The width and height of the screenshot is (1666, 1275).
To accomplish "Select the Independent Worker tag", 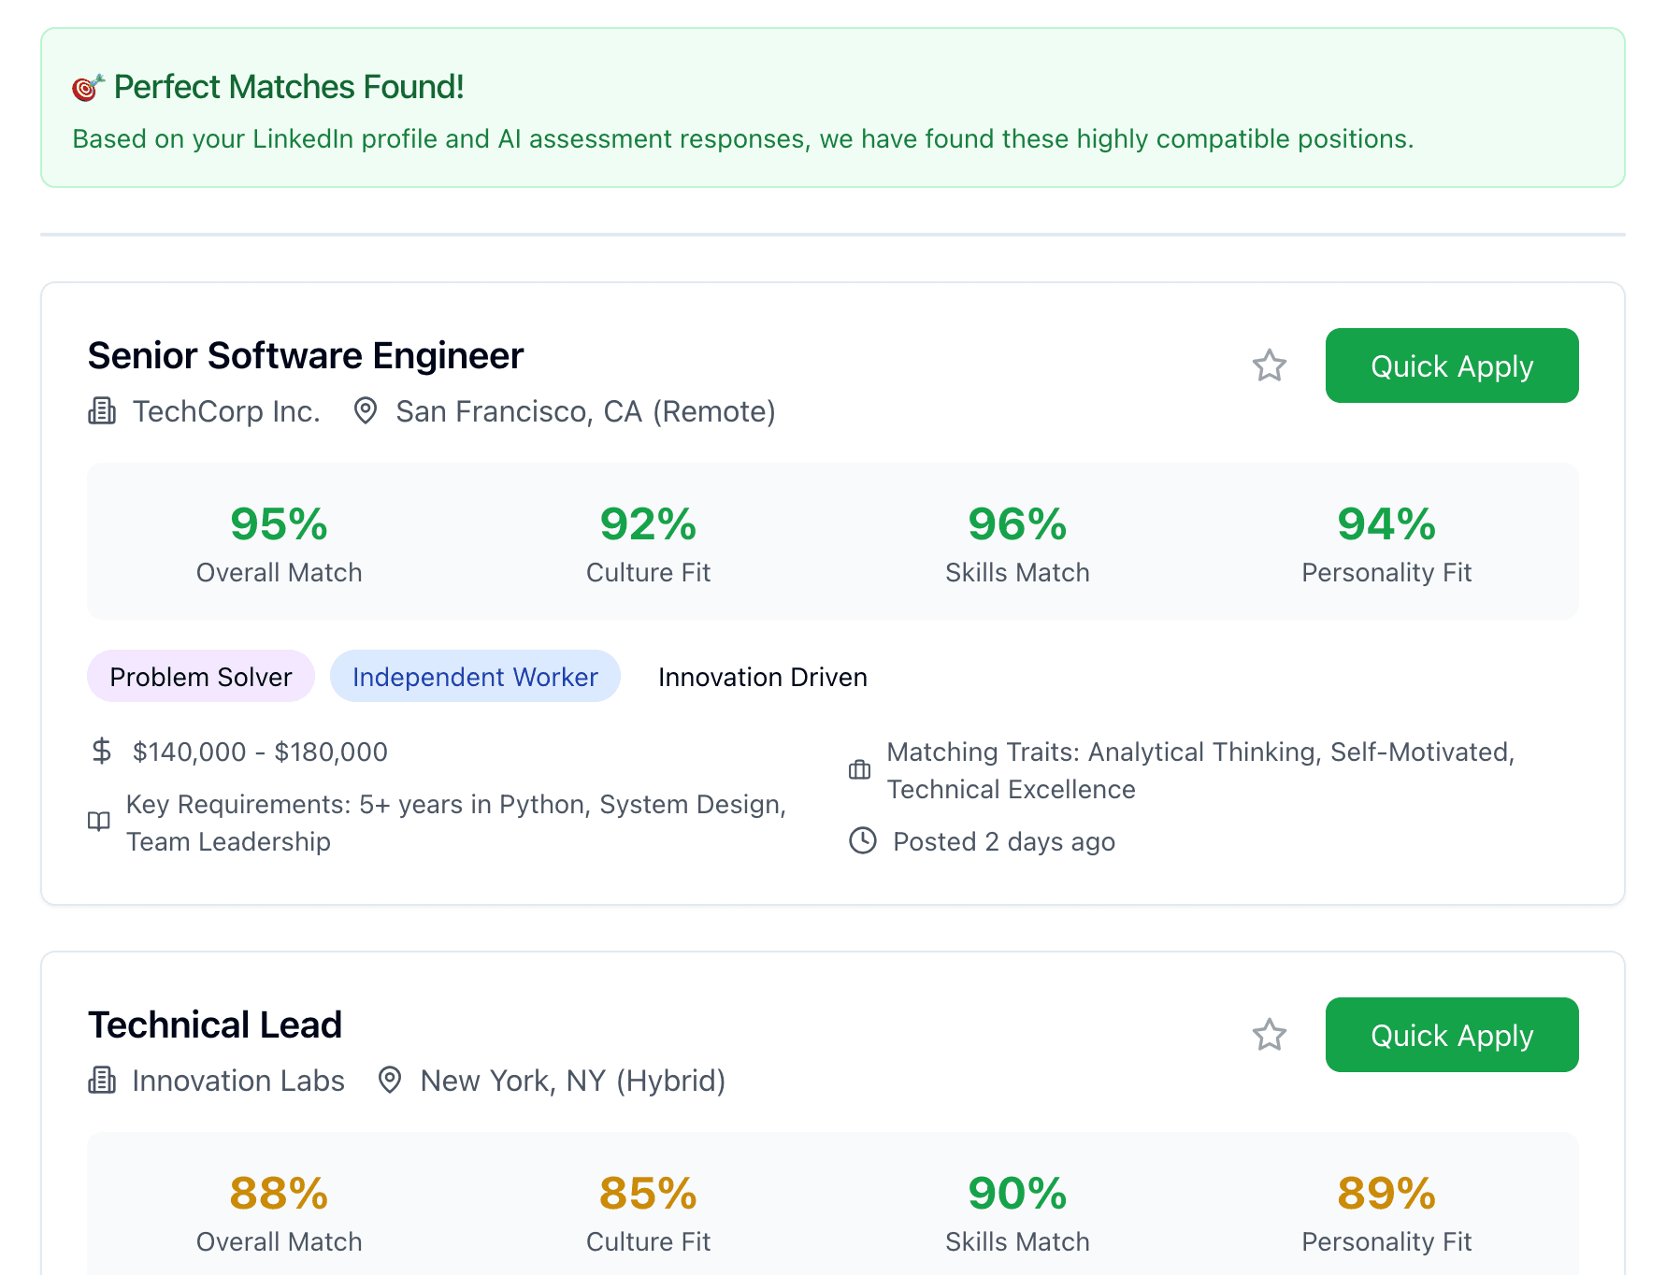I will click(x=475, y=677).
